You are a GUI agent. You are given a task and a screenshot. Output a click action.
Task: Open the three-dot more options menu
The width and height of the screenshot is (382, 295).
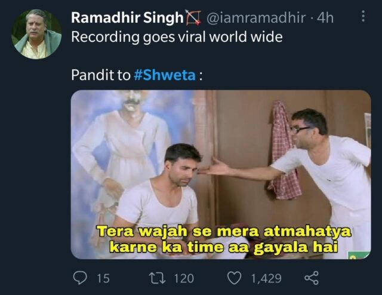pyautogui.click(x=363, y=17)
